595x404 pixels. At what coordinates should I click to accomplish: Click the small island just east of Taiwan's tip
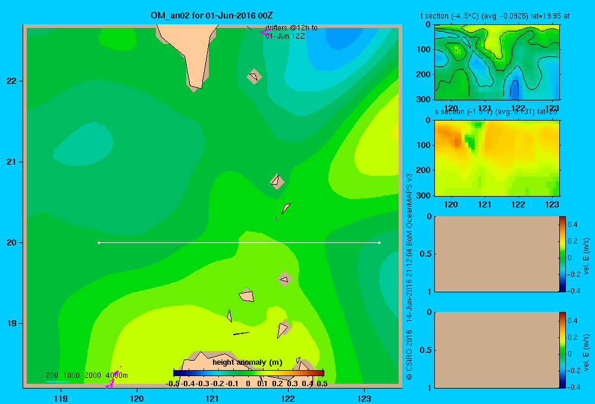click(254, 77)
